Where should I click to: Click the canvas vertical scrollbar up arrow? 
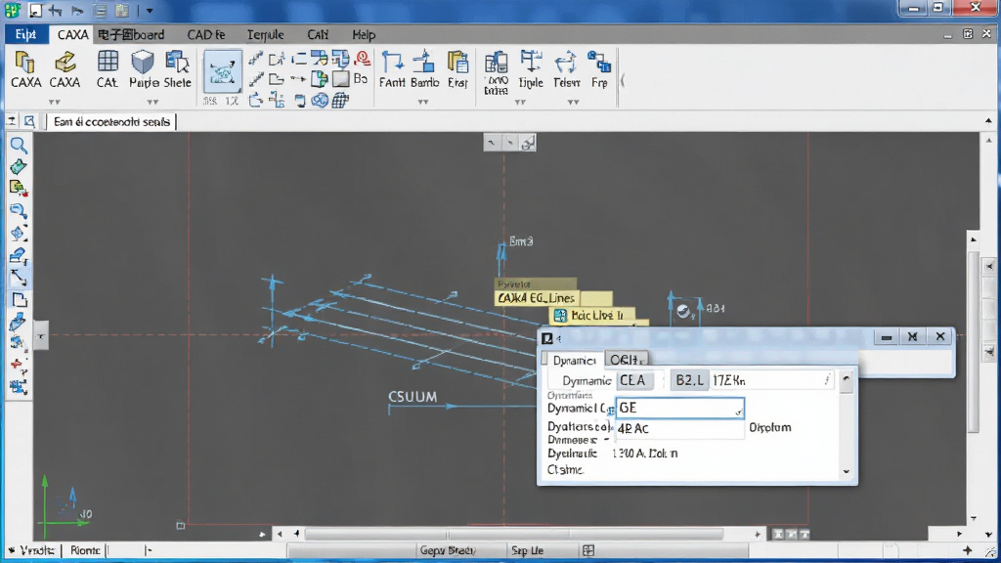974,239
